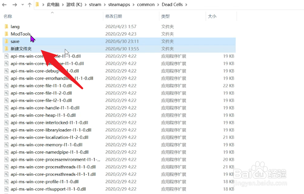304x194 pixels.
Task: Select file api-ms-win-core-heap-l1-1-0.dll
Action: [43, 115]
